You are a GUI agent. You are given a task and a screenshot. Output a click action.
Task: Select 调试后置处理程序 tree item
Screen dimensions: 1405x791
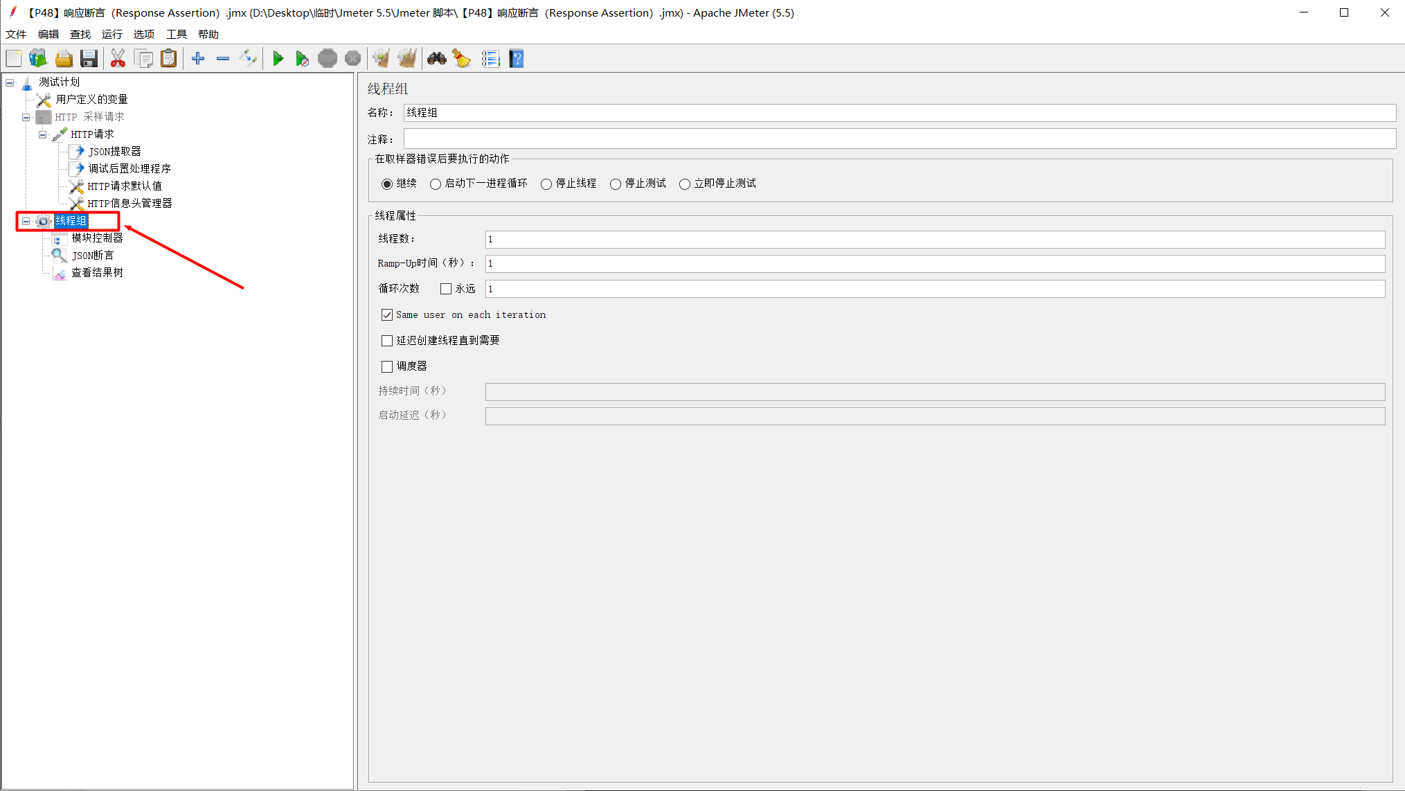[x=129, y=169]
